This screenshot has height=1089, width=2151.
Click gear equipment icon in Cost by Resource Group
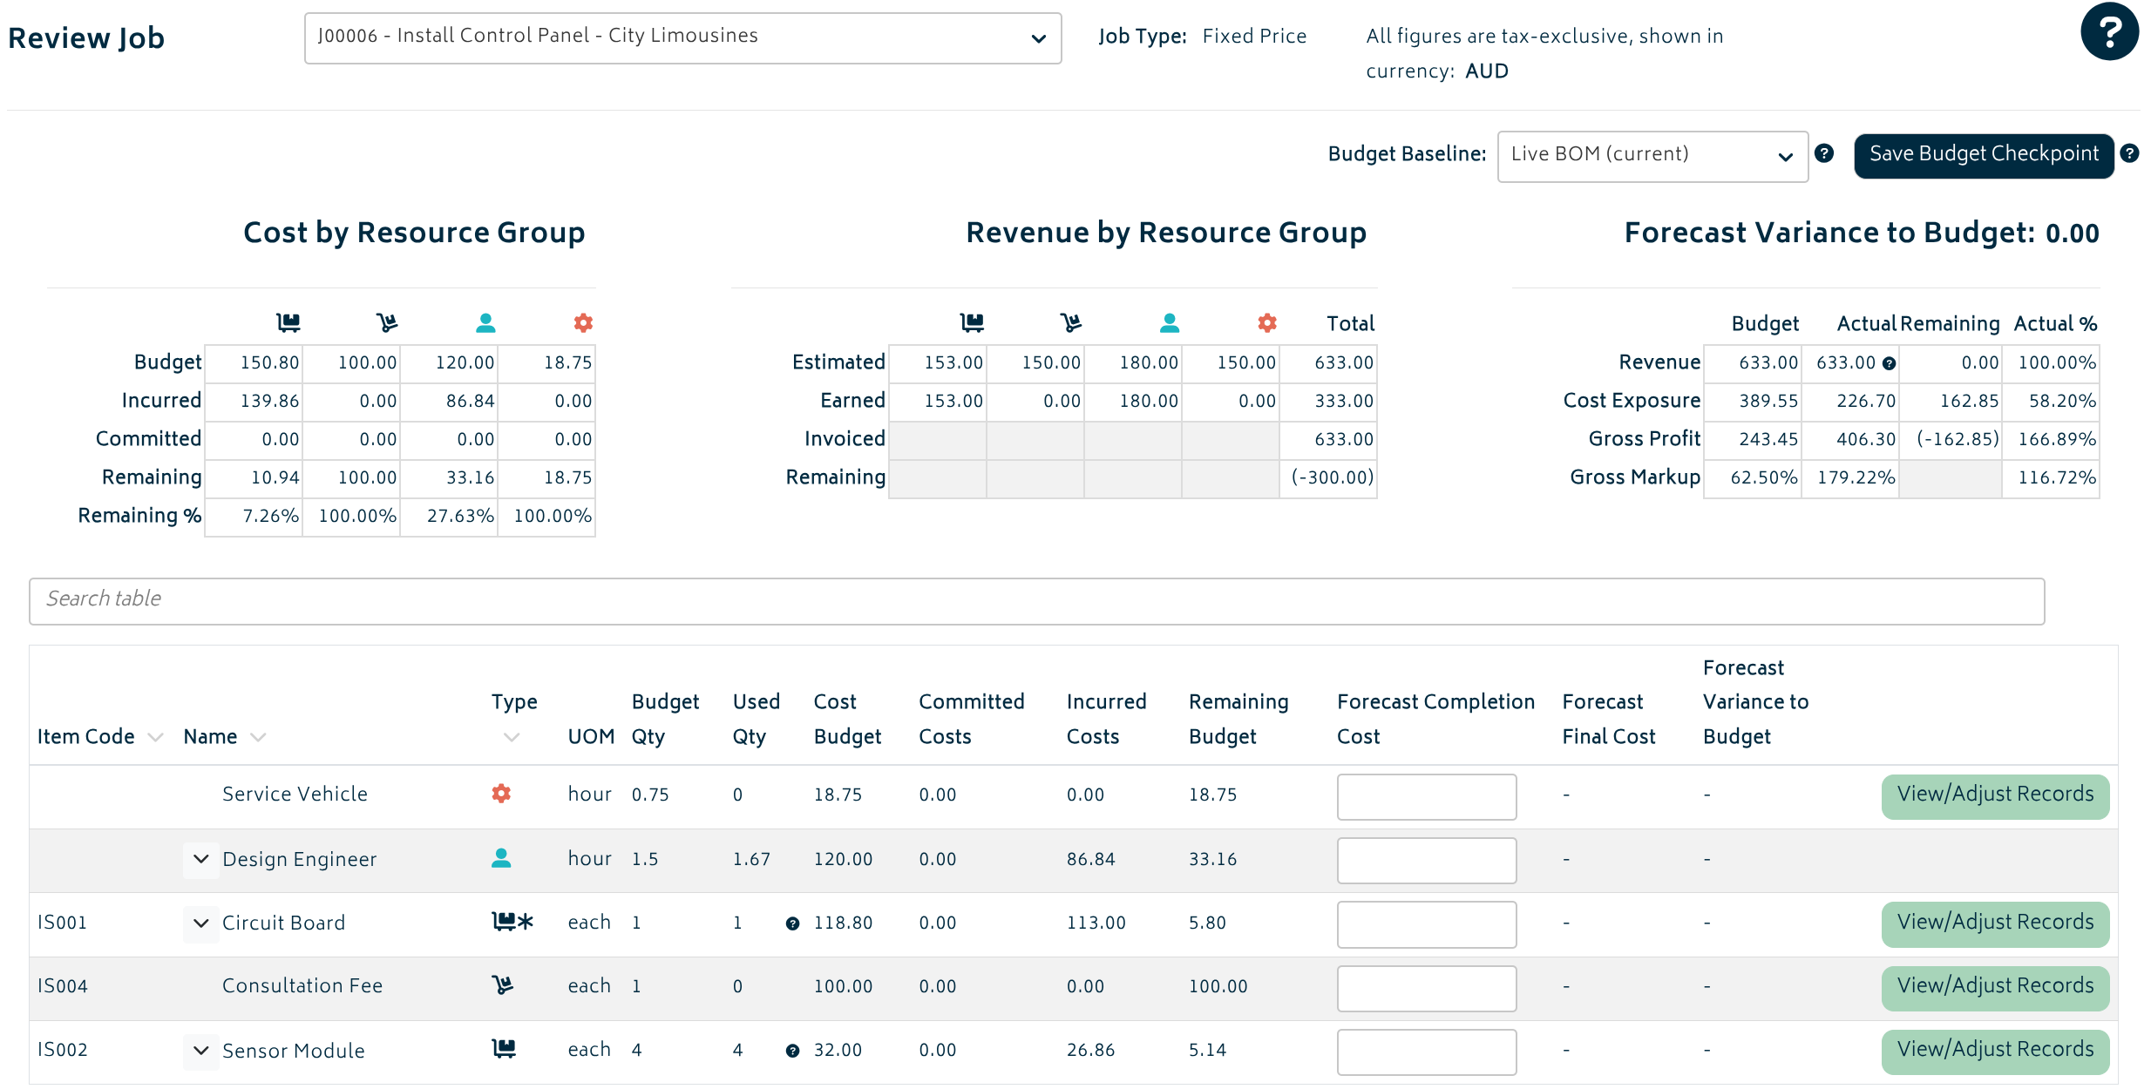click(x=583, y=323)
